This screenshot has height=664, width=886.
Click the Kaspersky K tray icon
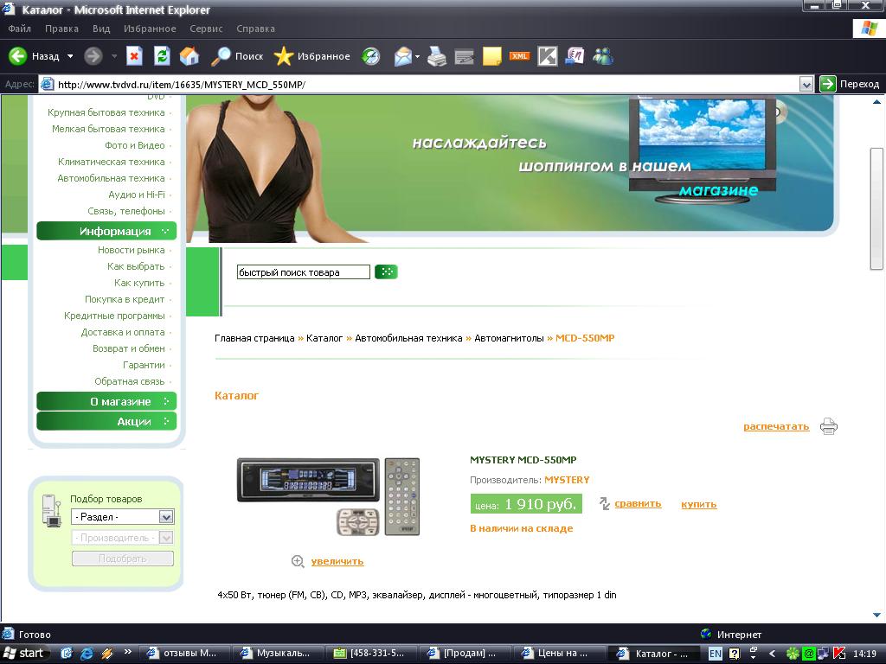click(x=839, y=654)
